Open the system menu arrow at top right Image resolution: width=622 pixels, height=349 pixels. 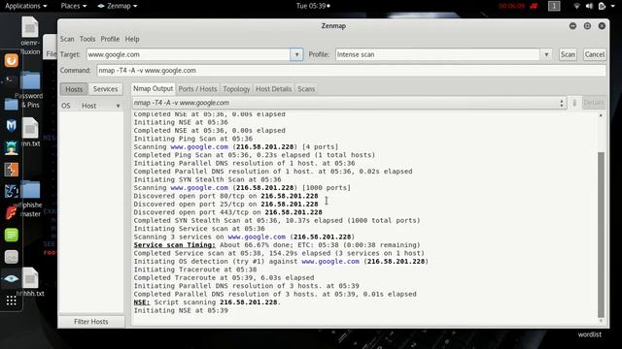pos(613,6)
